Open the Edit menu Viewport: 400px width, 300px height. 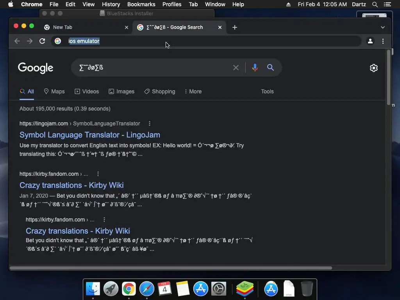click(x=70, y=4)
